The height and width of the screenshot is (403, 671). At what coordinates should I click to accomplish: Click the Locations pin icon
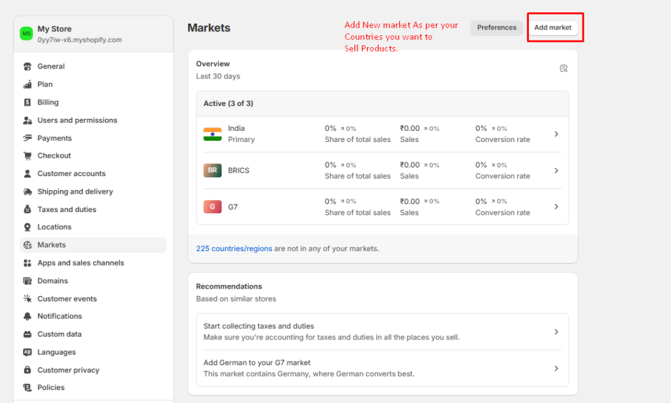click(28, 227)
